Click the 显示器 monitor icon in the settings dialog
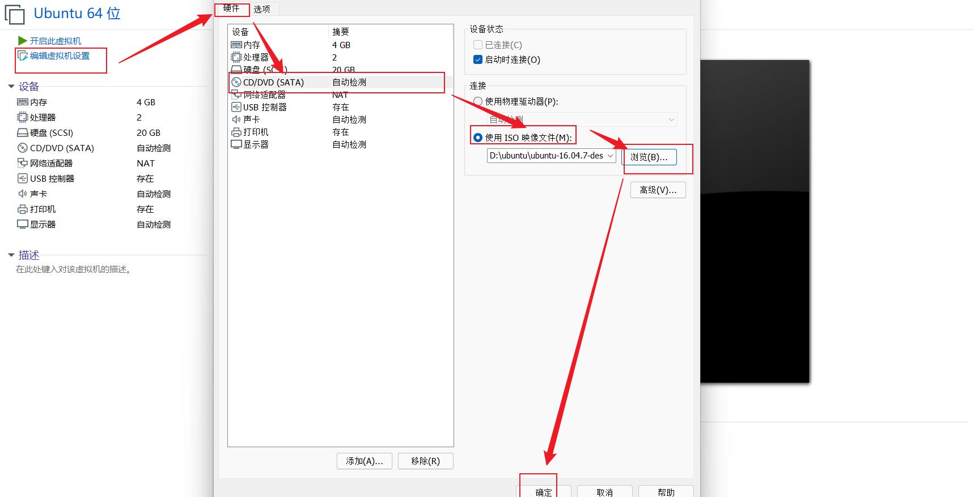 click(236, 144)
